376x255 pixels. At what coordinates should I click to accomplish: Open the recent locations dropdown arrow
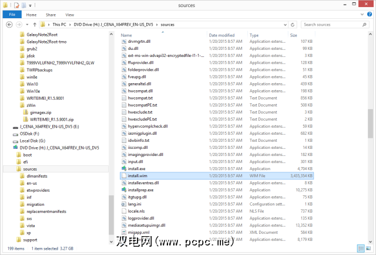[x=27, y=25]
